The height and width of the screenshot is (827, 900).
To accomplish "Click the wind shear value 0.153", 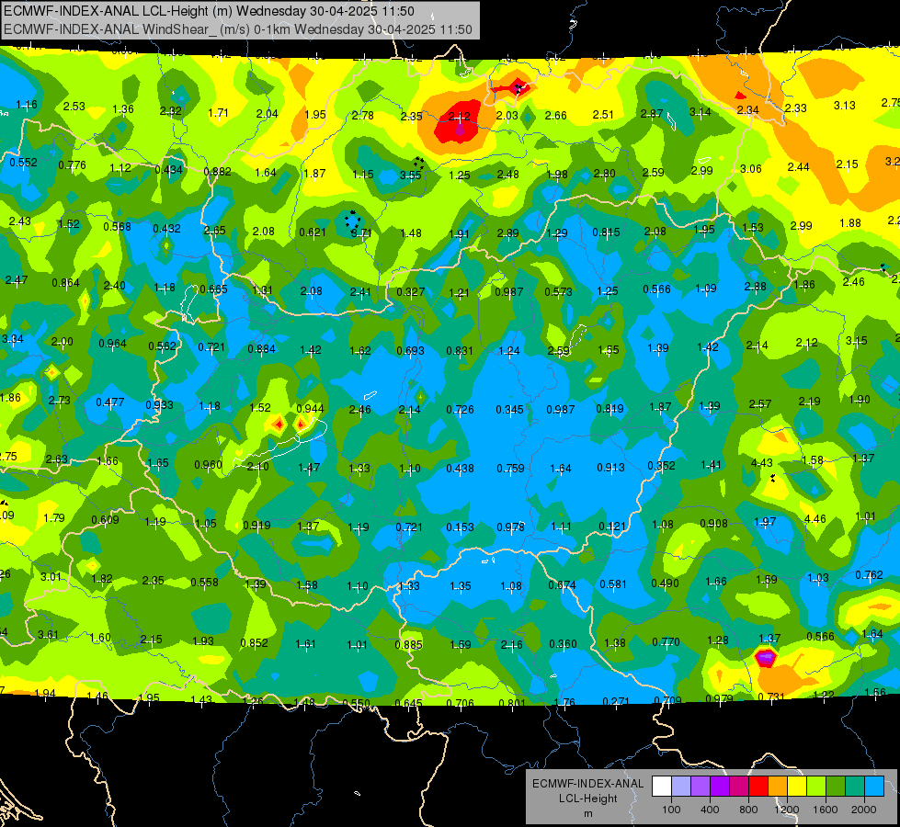I will click(461, 527).
